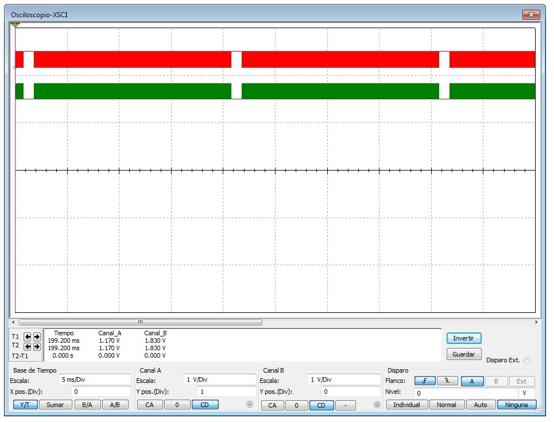Image resolution: width=554 pixels, height=422 pixels.
Task: Select rising edge trigger (Flanco)
Action: (424, 381)
